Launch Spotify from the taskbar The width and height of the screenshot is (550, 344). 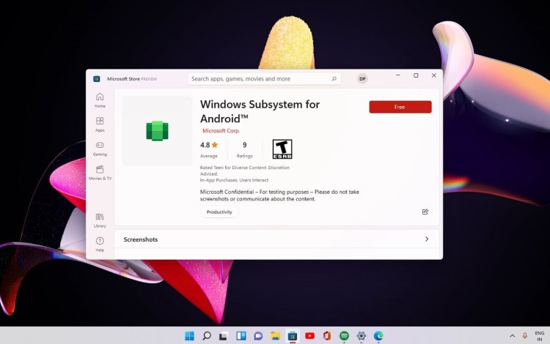pos(344,336)
